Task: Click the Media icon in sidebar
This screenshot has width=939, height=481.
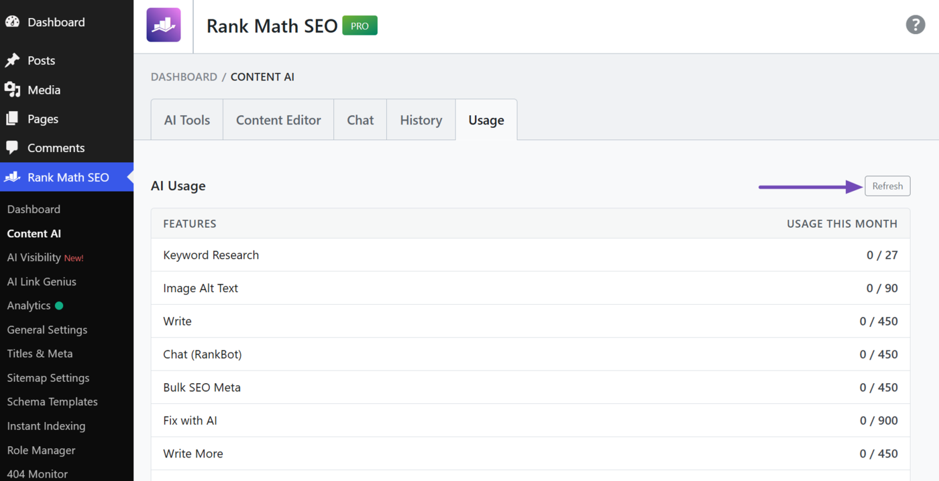Action: pyautogui.click(x=12, y=90)
